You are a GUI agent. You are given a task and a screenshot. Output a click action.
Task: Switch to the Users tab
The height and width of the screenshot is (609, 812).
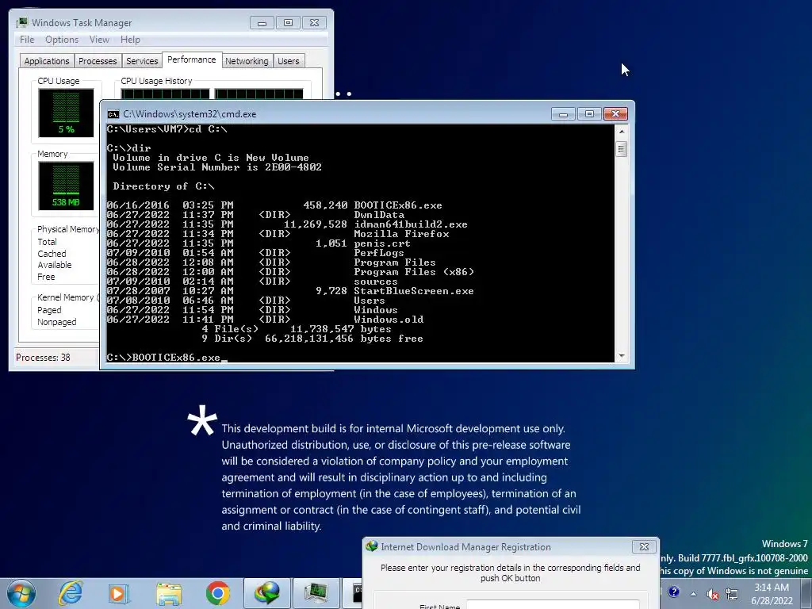288,61
